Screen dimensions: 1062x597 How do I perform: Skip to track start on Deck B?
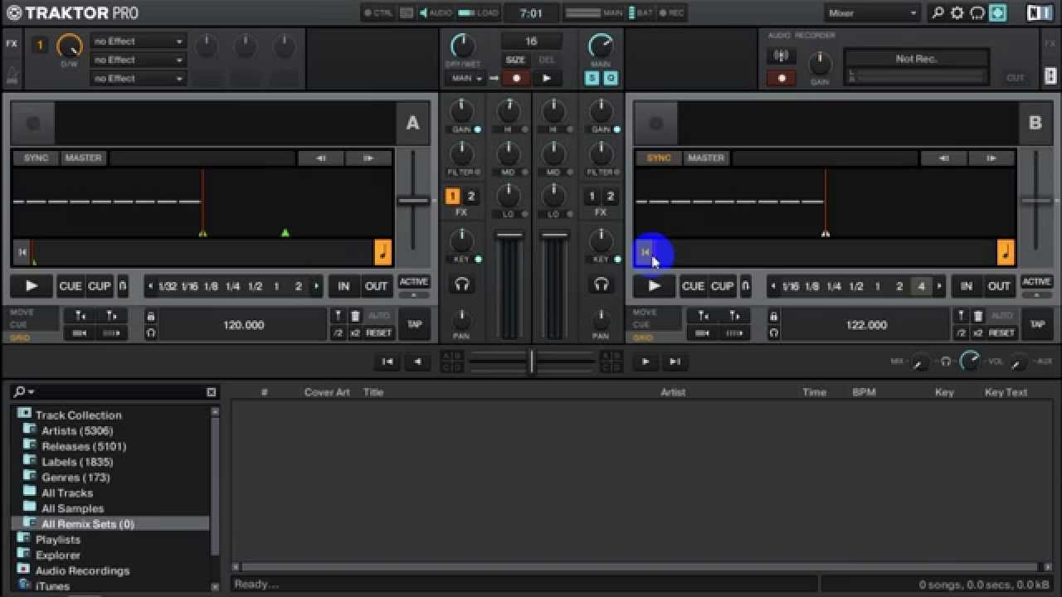645,252
